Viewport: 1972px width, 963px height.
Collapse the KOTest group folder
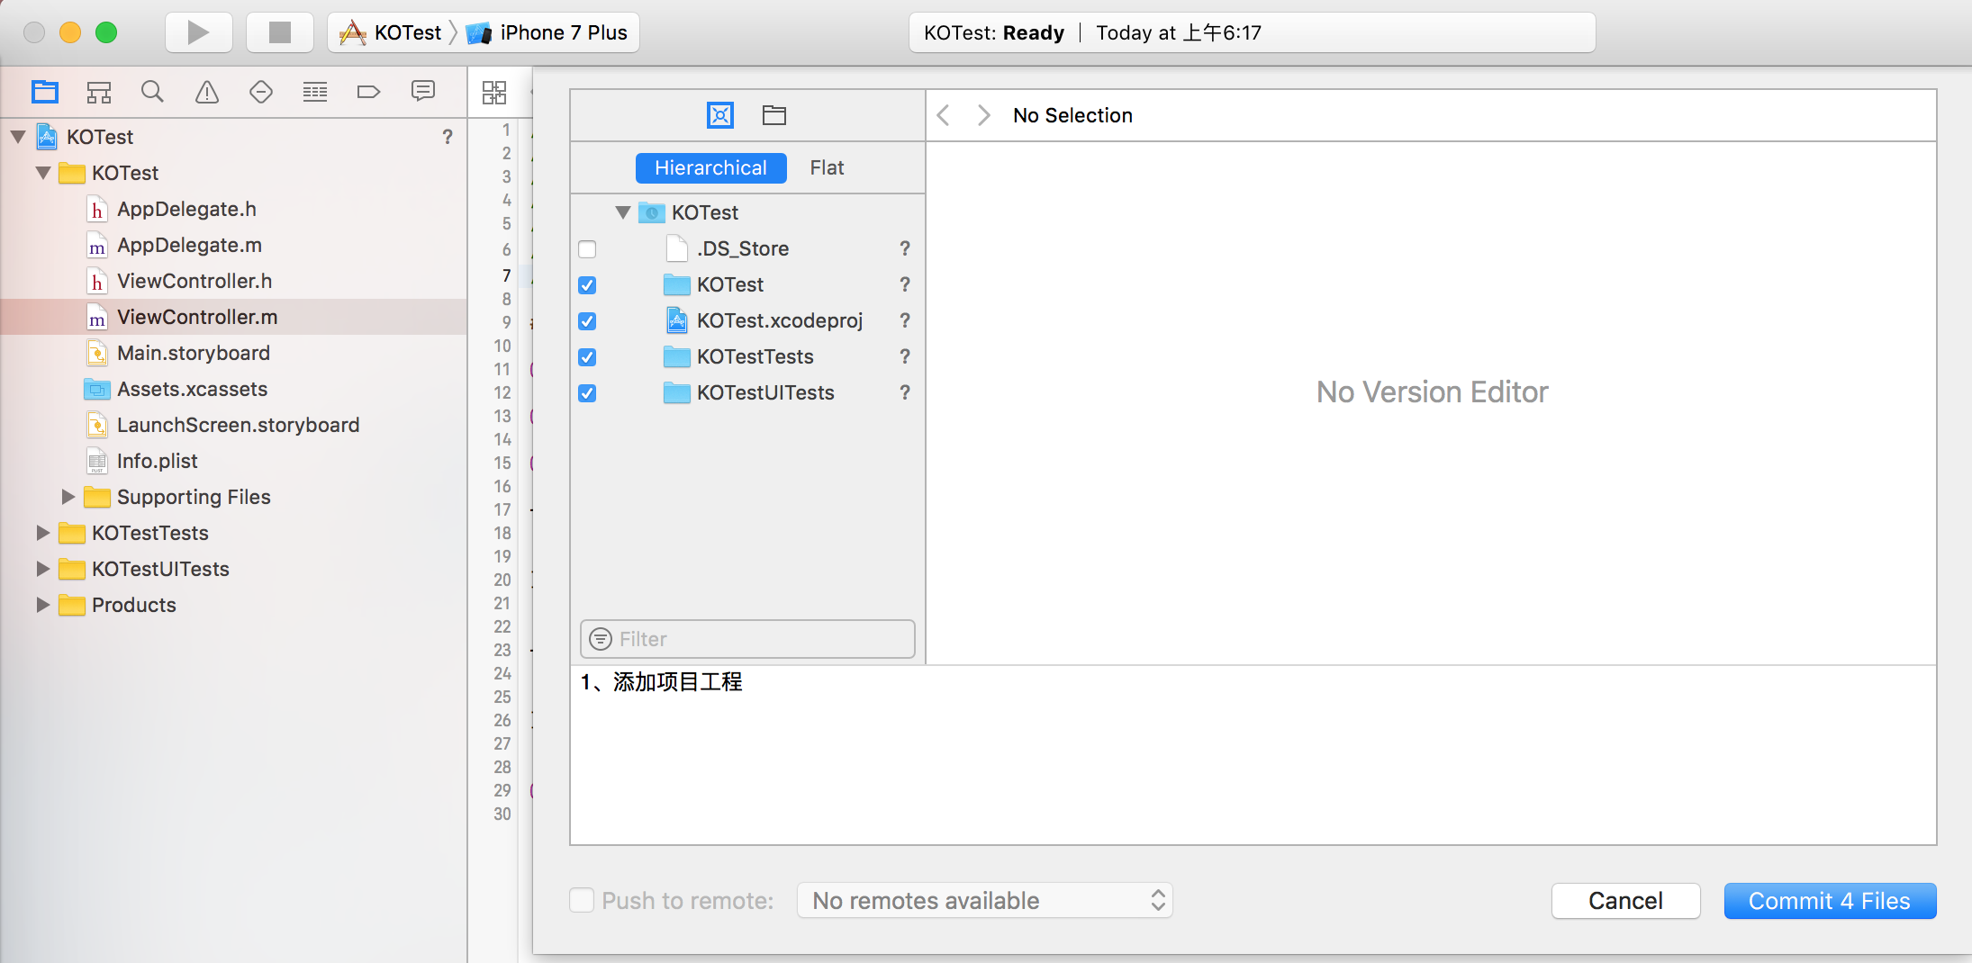(43, 173)
